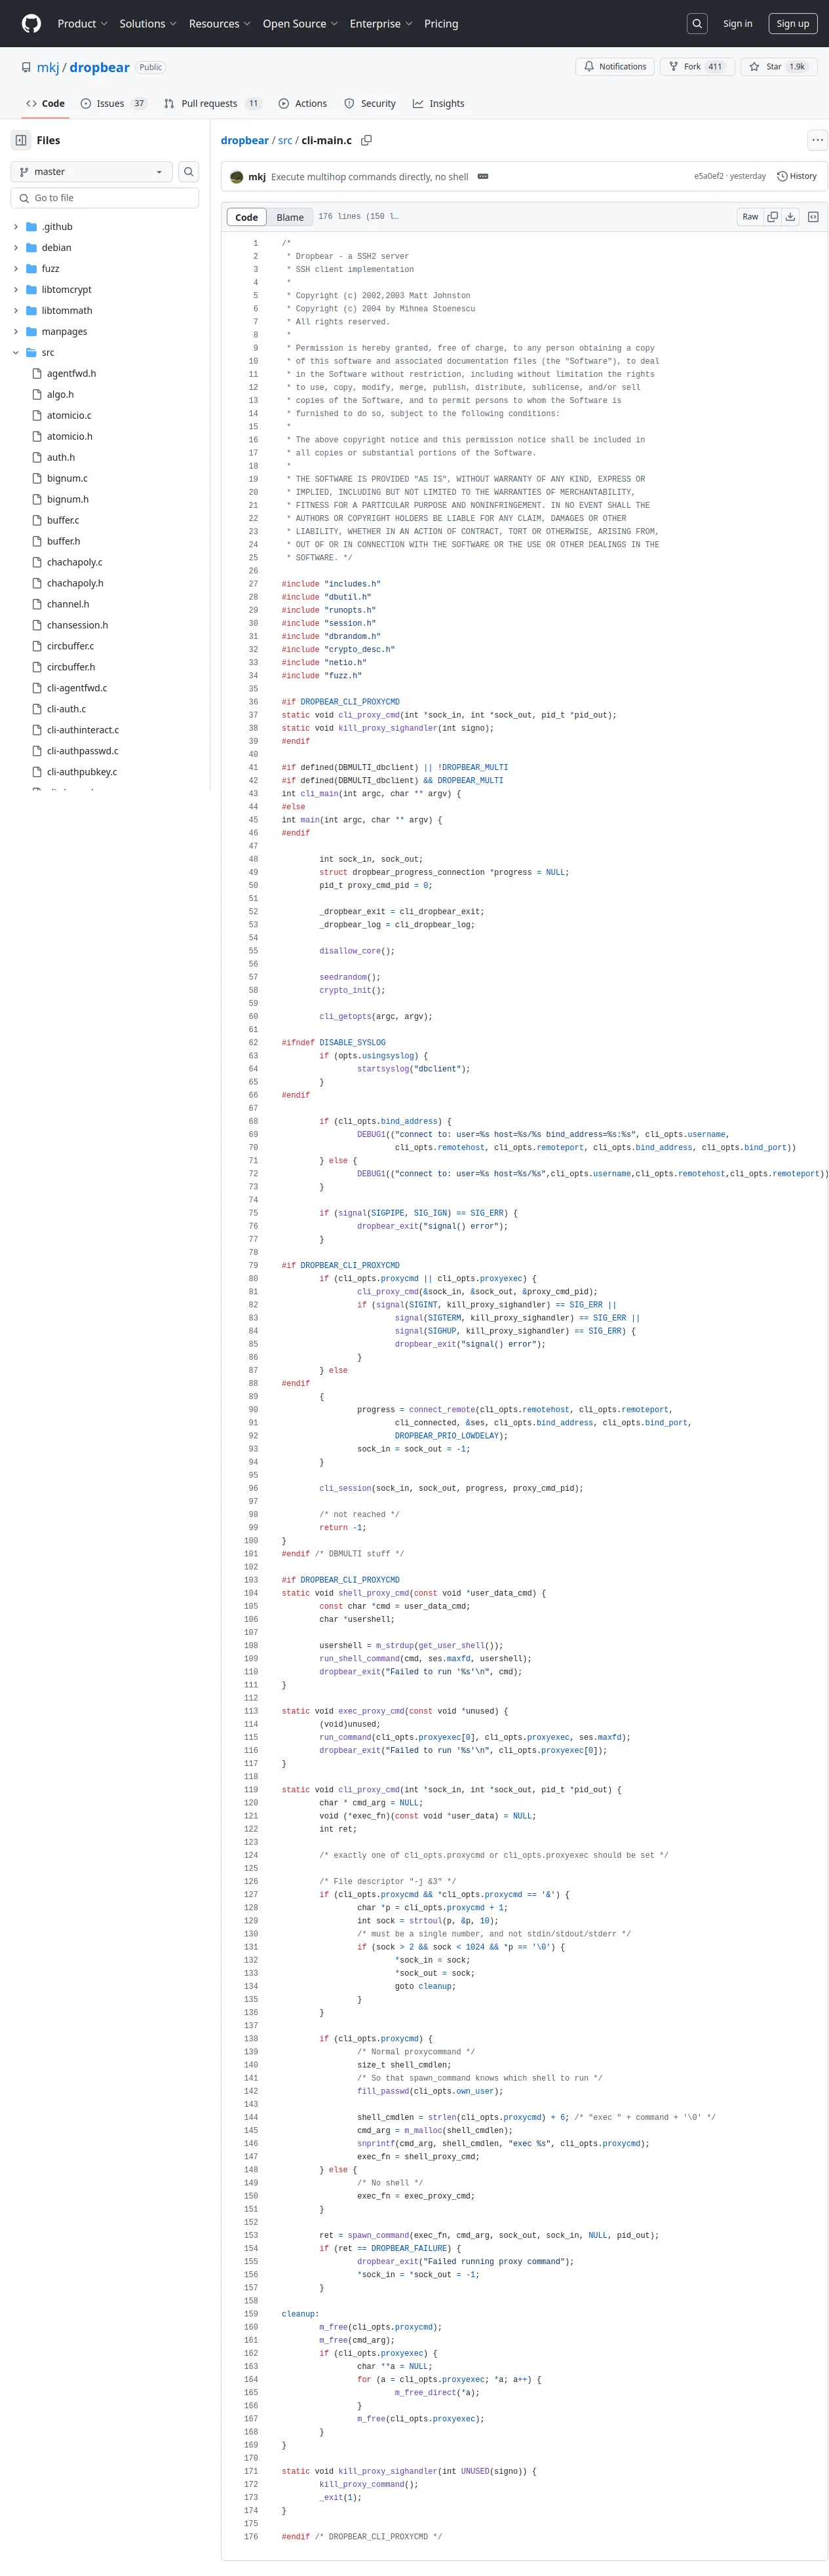Open the Actions tab
This screenshot has height=2576, width=829.
pos(303,104)
